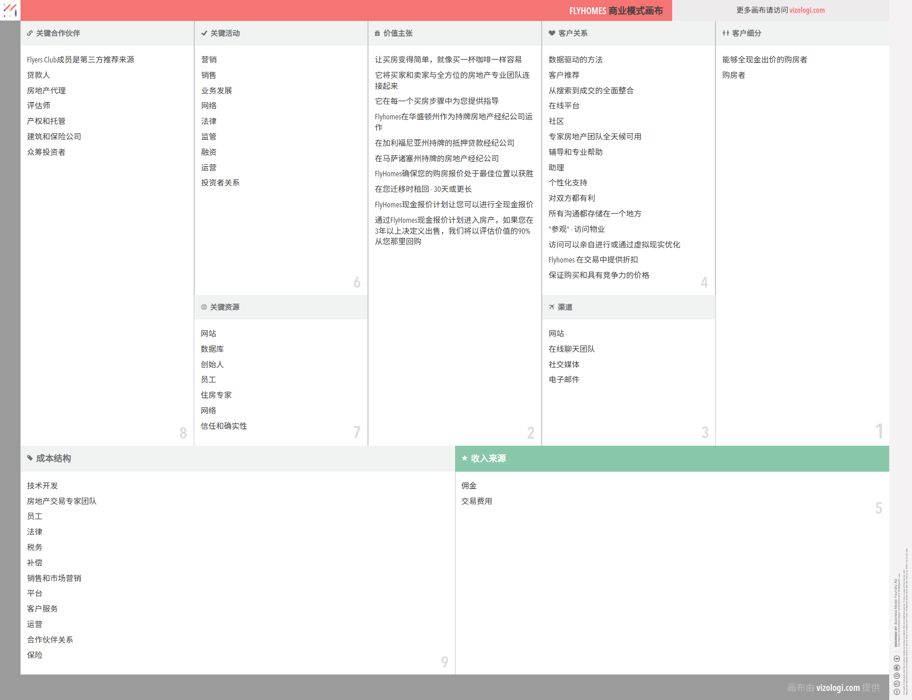912x700 pixels.
Task: Select the 收入来源 green header bar
Action: tap(672, 458)
